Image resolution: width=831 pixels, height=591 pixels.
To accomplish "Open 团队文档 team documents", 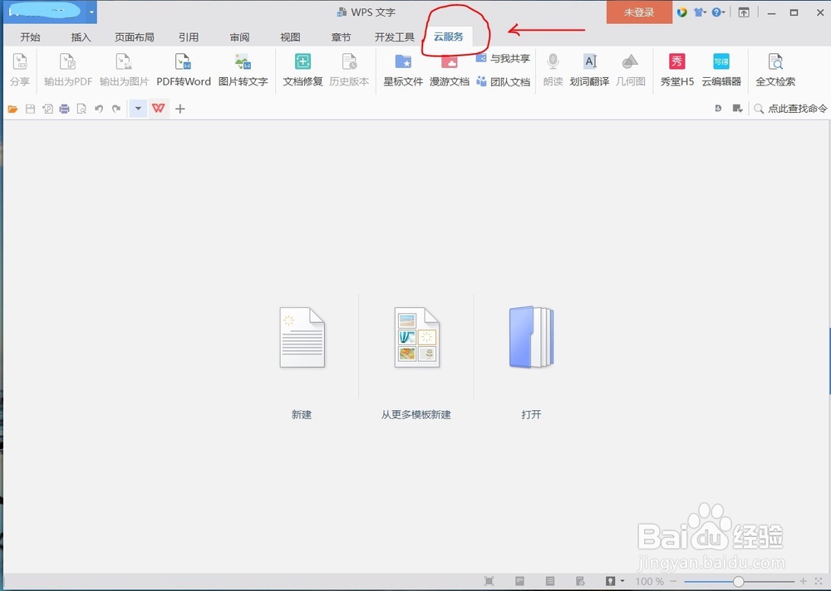I will 503,81.
